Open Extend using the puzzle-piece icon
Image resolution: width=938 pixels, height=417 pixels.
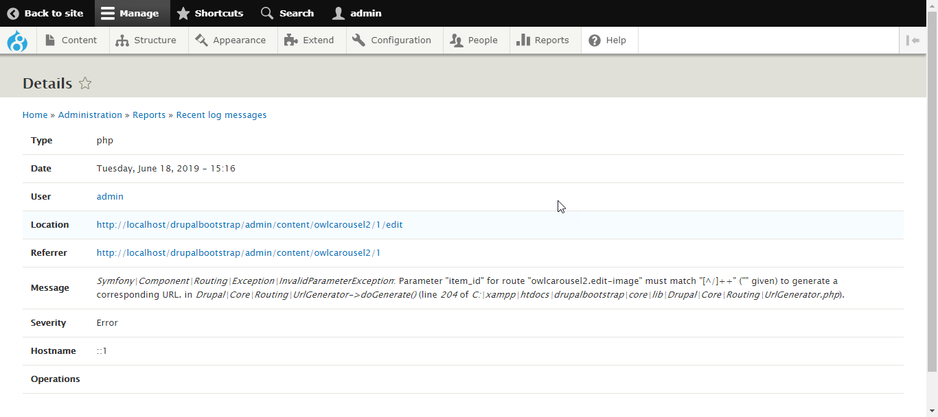(290, 40)
